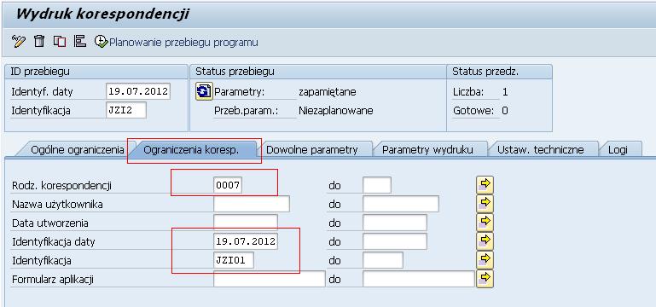Open multiple selection for Nazwa użytkownika
The image size is (656, 307).
click(485, 204)
